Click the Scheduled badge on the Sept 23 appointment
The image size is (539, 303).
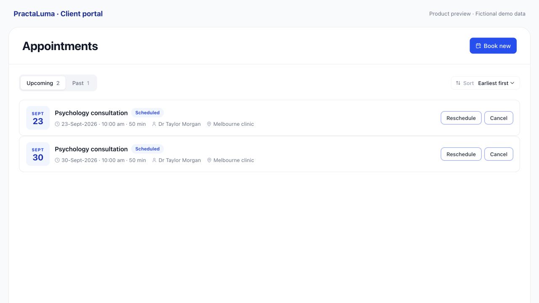click(x=147, y=113)
